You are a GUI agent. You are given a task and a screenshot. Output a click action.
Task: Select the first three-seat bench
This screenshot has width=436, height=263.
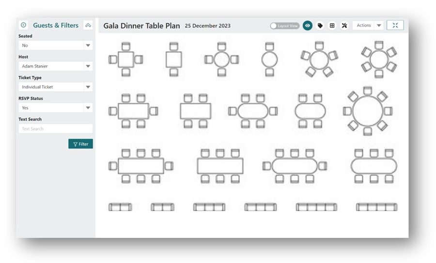pos(120,207)
